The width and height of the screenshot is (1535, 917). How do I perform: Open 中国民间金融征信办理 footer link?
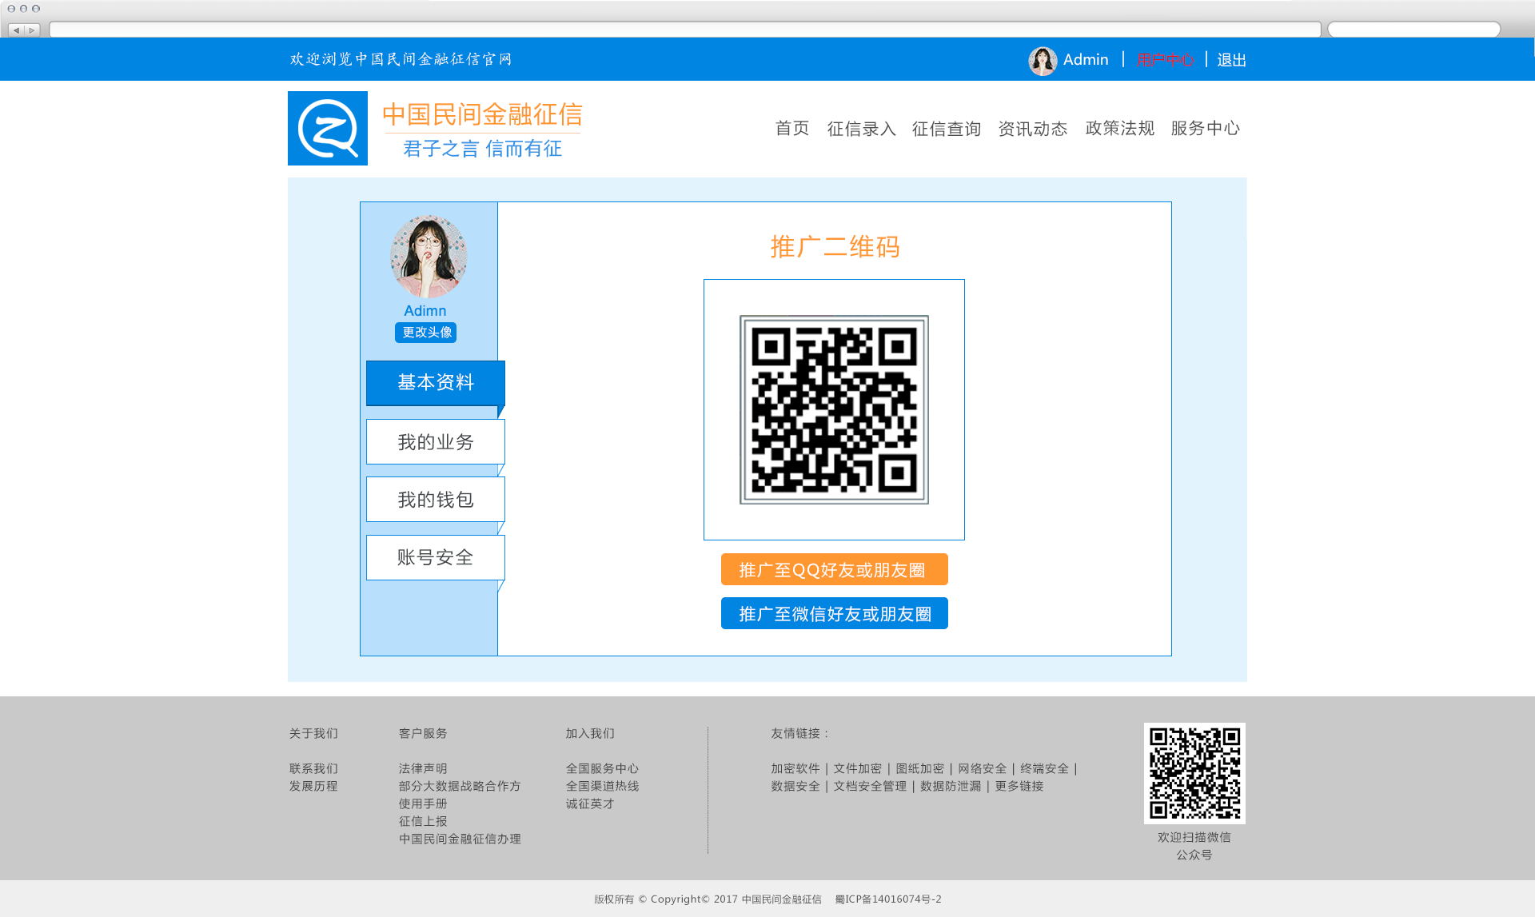point(460,839)
